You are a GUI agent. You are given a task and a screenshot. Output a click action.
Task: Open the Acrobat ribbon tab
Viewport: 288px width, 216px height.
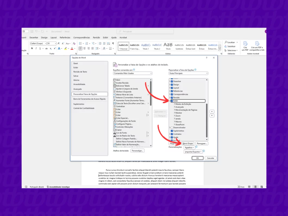tap(123, 37)
